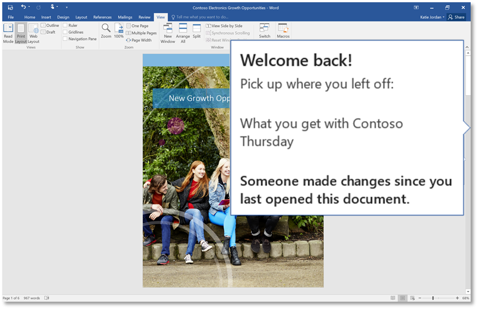Image resolution: width=478 pixels, height=309 pixels.
Task: Click the zoom slider handle
Action: [433, 298]
